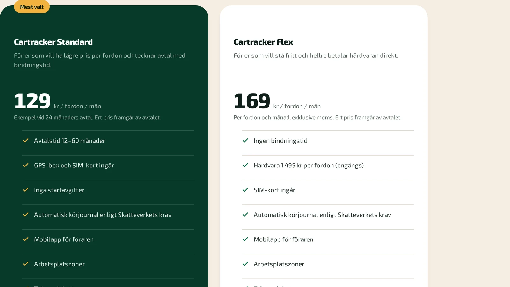This screenshot has width=510, height=287.
Task: Click the 'Mest valt' badge
Action: [x=32, y=7]
